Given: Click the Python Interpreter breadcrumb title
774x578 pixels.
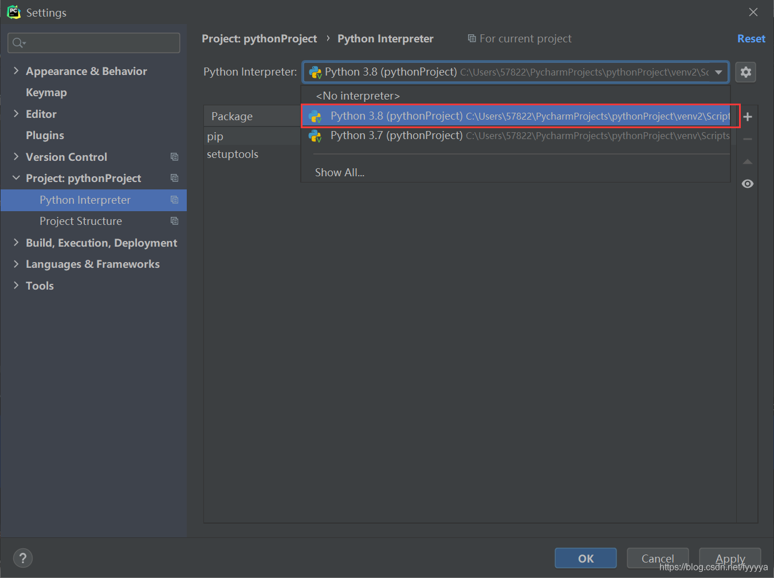Looking at the screenshot, I should pos(386,38).
